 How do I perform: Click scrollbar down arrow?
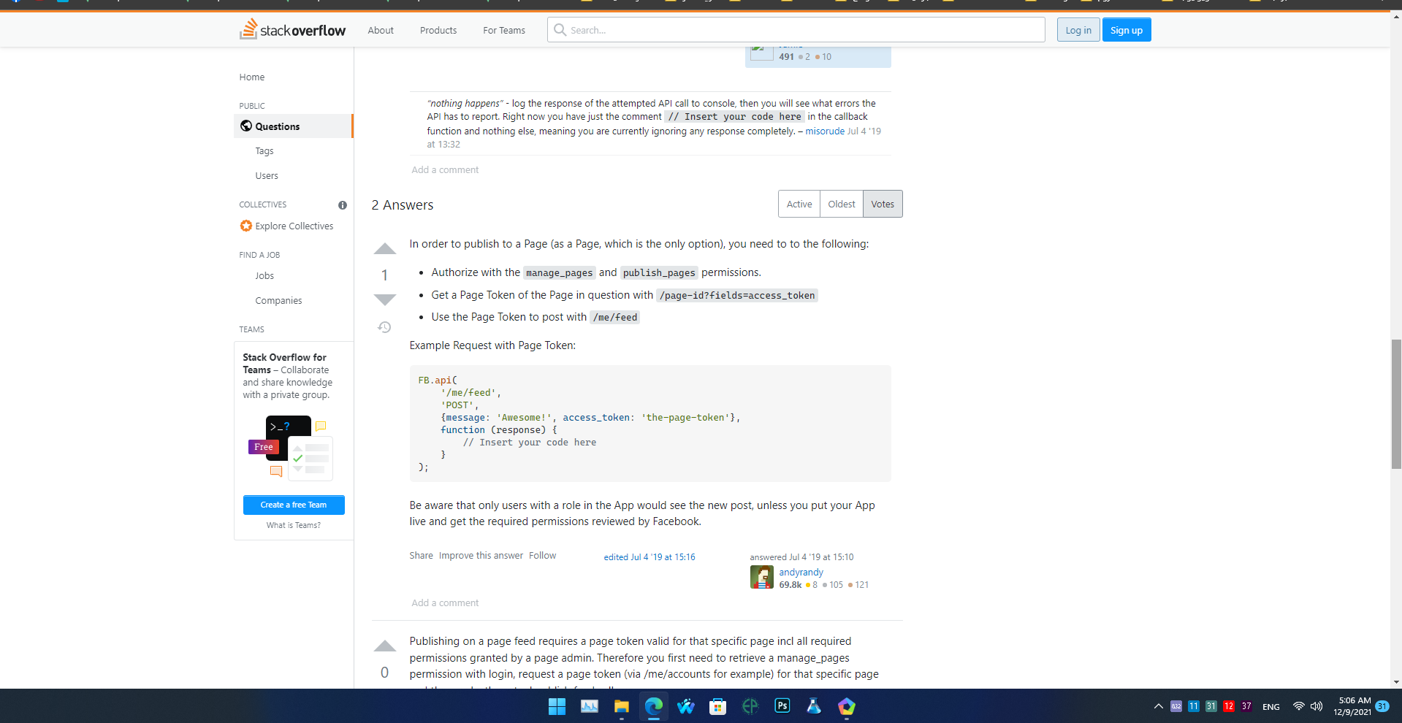point(1396,682)
